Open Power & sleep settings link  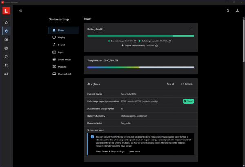[x=110, y=151]
